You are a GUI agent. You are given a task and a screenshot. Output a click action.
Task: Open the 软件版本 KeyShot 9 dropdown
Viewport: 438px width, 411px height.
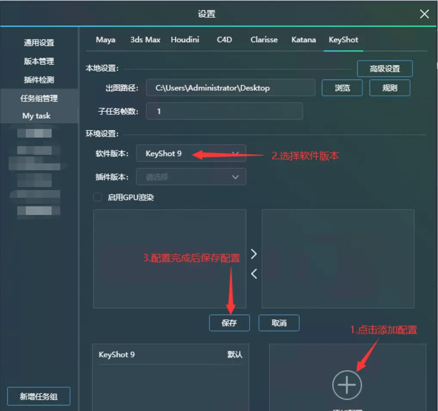point(191,153)
